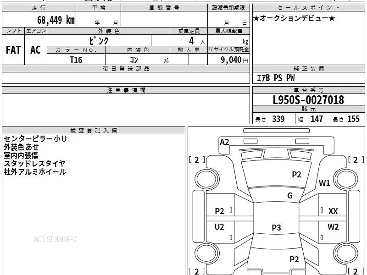
Task: Click the 登録番号 header cell
Action: coord(164,8)
